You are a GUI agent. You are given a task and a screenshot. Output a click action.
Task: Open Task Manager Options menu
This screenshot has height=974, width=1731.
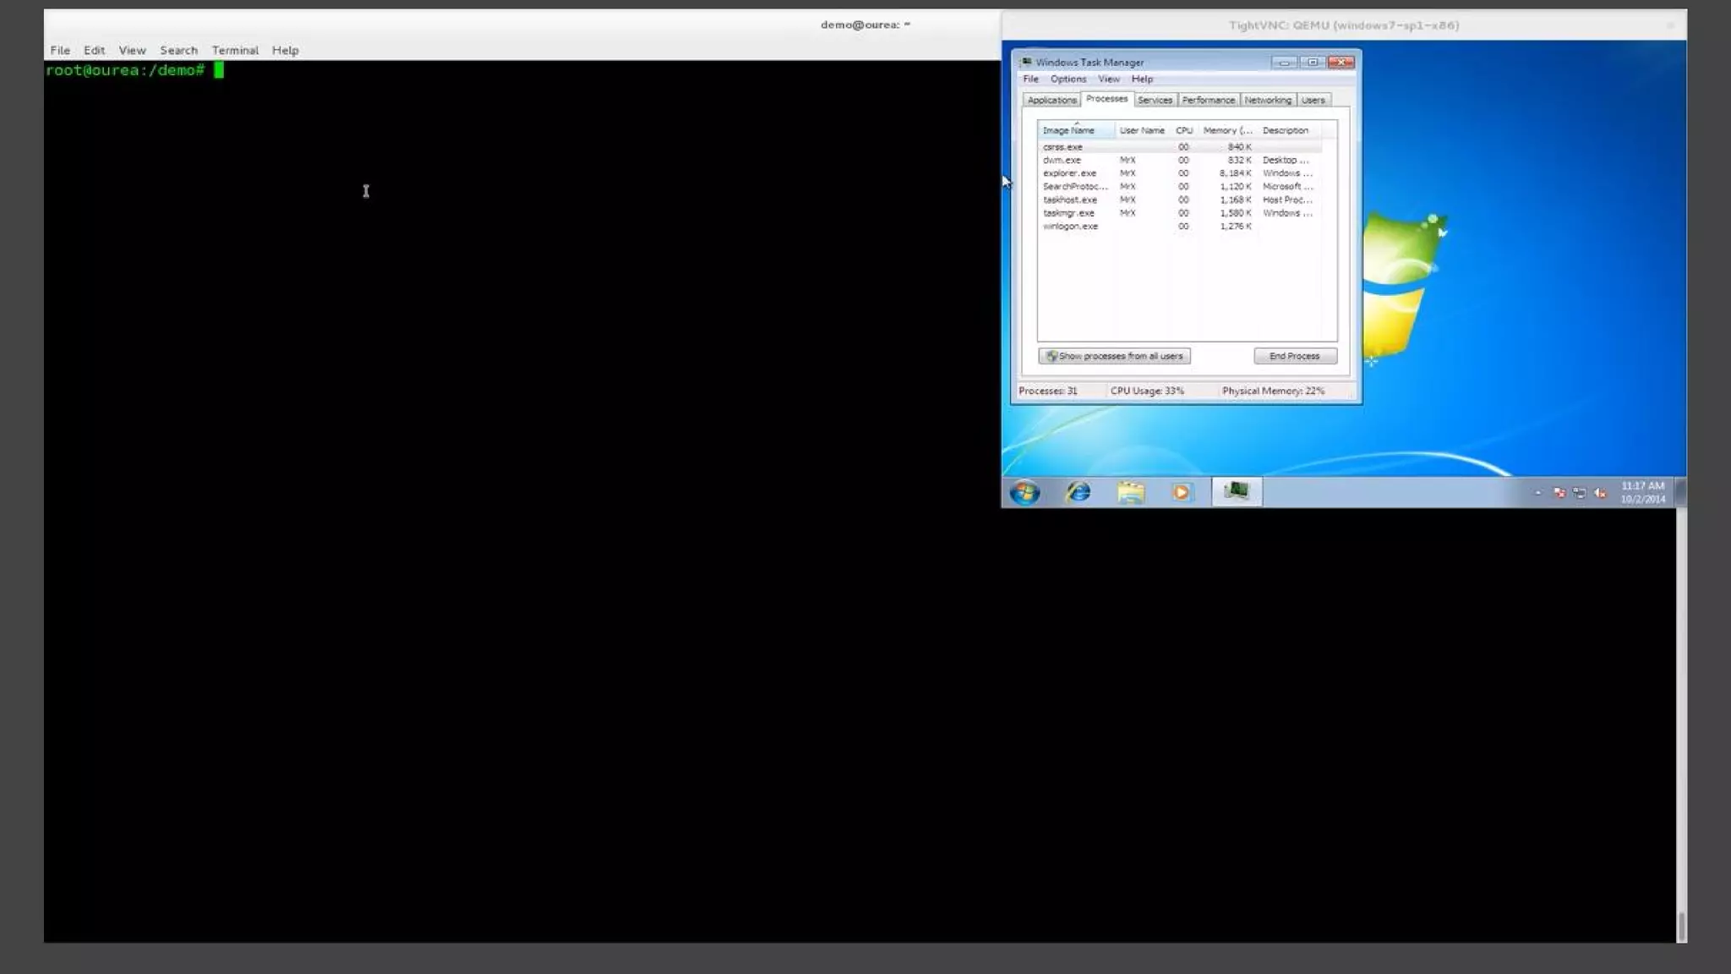tap(1068, 79)
